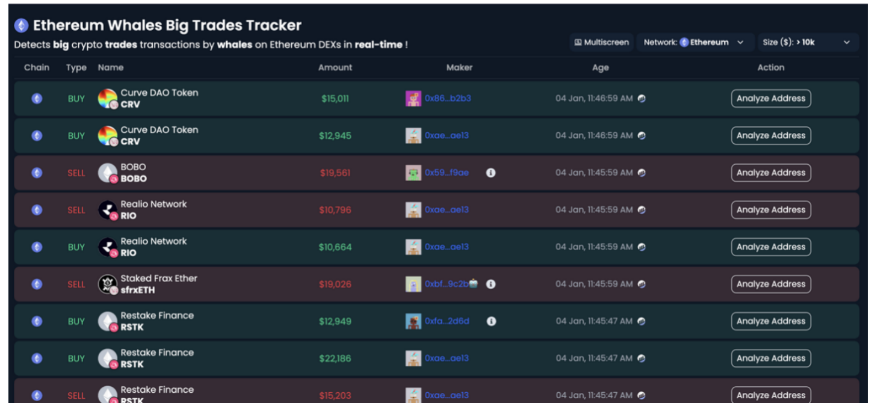Click the maker avatar next to 0x86...b2b3

(413, 99)
